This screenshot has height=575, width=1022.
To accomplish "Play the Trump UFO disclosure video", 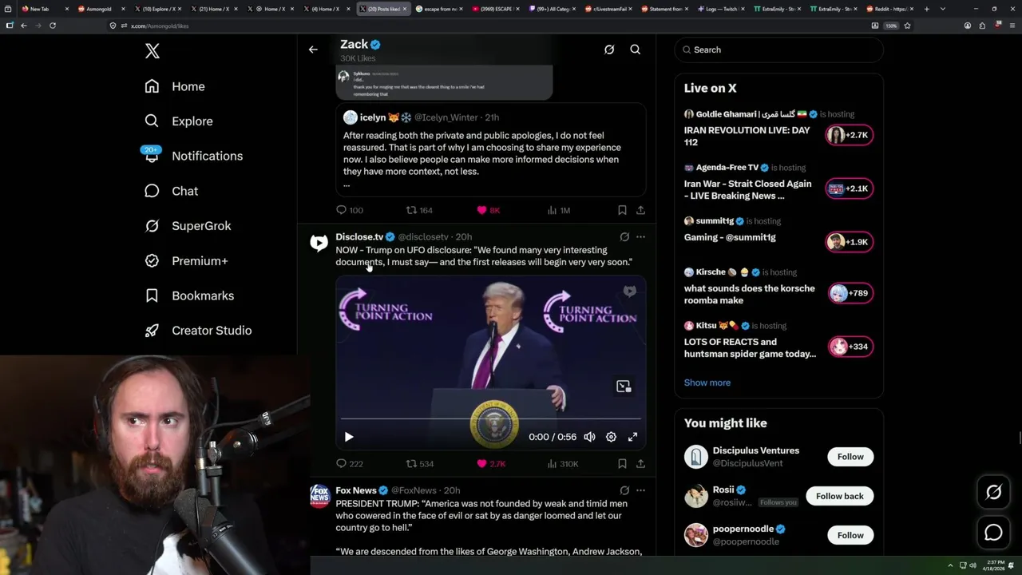I will pyautogui.click(x=349, y=437).
